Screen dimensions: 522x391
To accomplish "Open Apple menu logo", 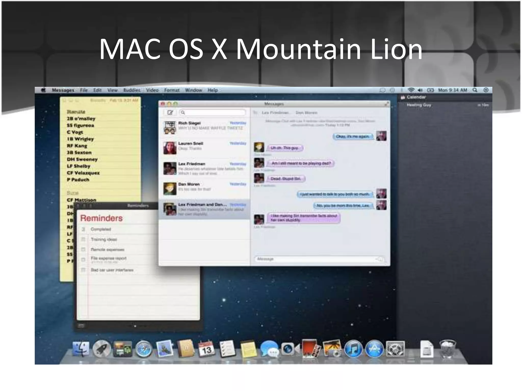I will [43, 90].
